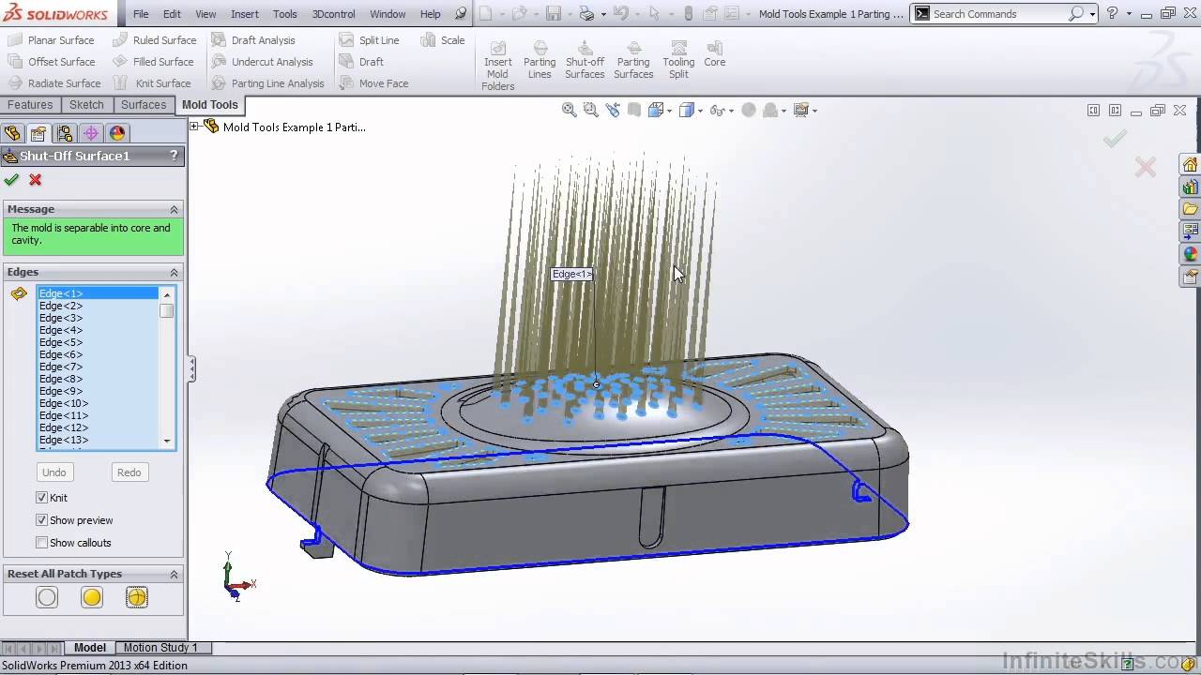
Task: Collapse the Reset All Patch Types section
Action: pyautogui.click(x=174, y=574)
